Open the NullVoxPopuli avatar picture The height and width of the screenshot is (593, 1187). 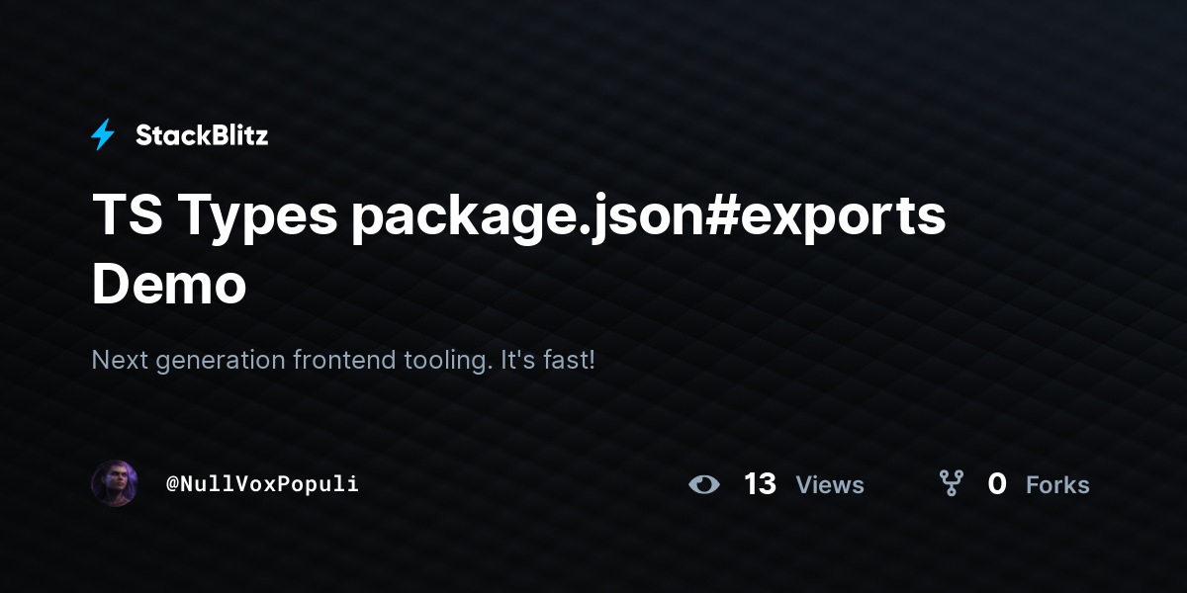pos(115,483)
